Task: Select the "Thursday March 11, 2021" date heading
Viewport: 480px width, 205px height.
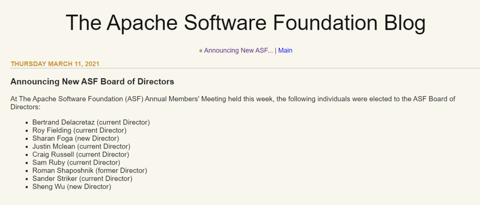Action: tap(55, 64)
